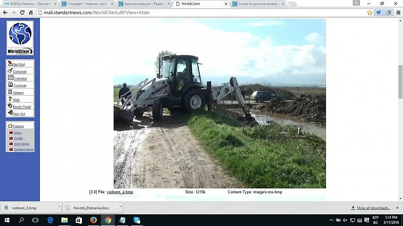Screen dimensions: 403x226
Task: Click the Help question mark icon
Action: tap(10, 99)
